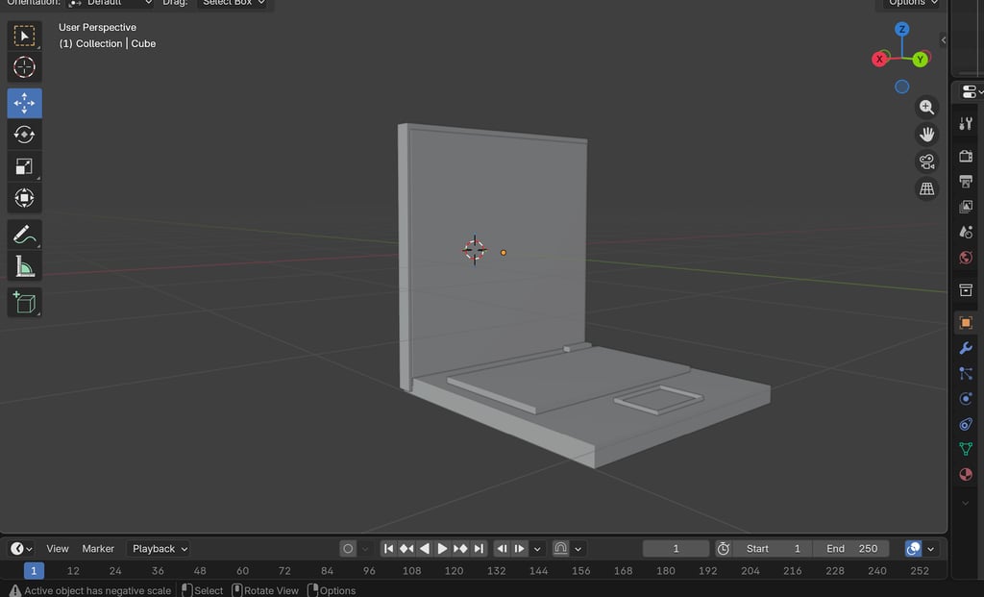The image size is (984, 597).
Task: Select the Transform tool
Action: point(24,198)
